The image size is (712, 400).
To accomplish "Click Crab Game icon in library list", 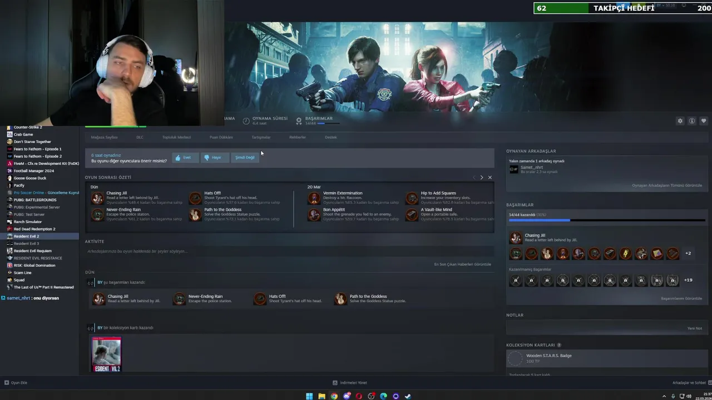I will click(9, 134).
